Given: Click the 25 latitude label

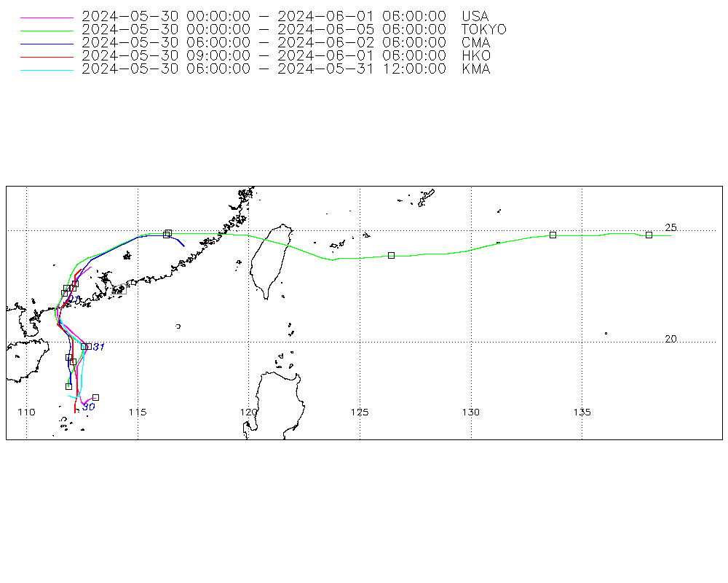Looking at the screenshot, I should (671, 227).
